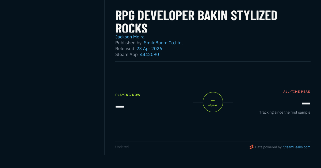321x168 pixels.
Task: Click the dash value under Playing Now
Action: click(120, 107)
